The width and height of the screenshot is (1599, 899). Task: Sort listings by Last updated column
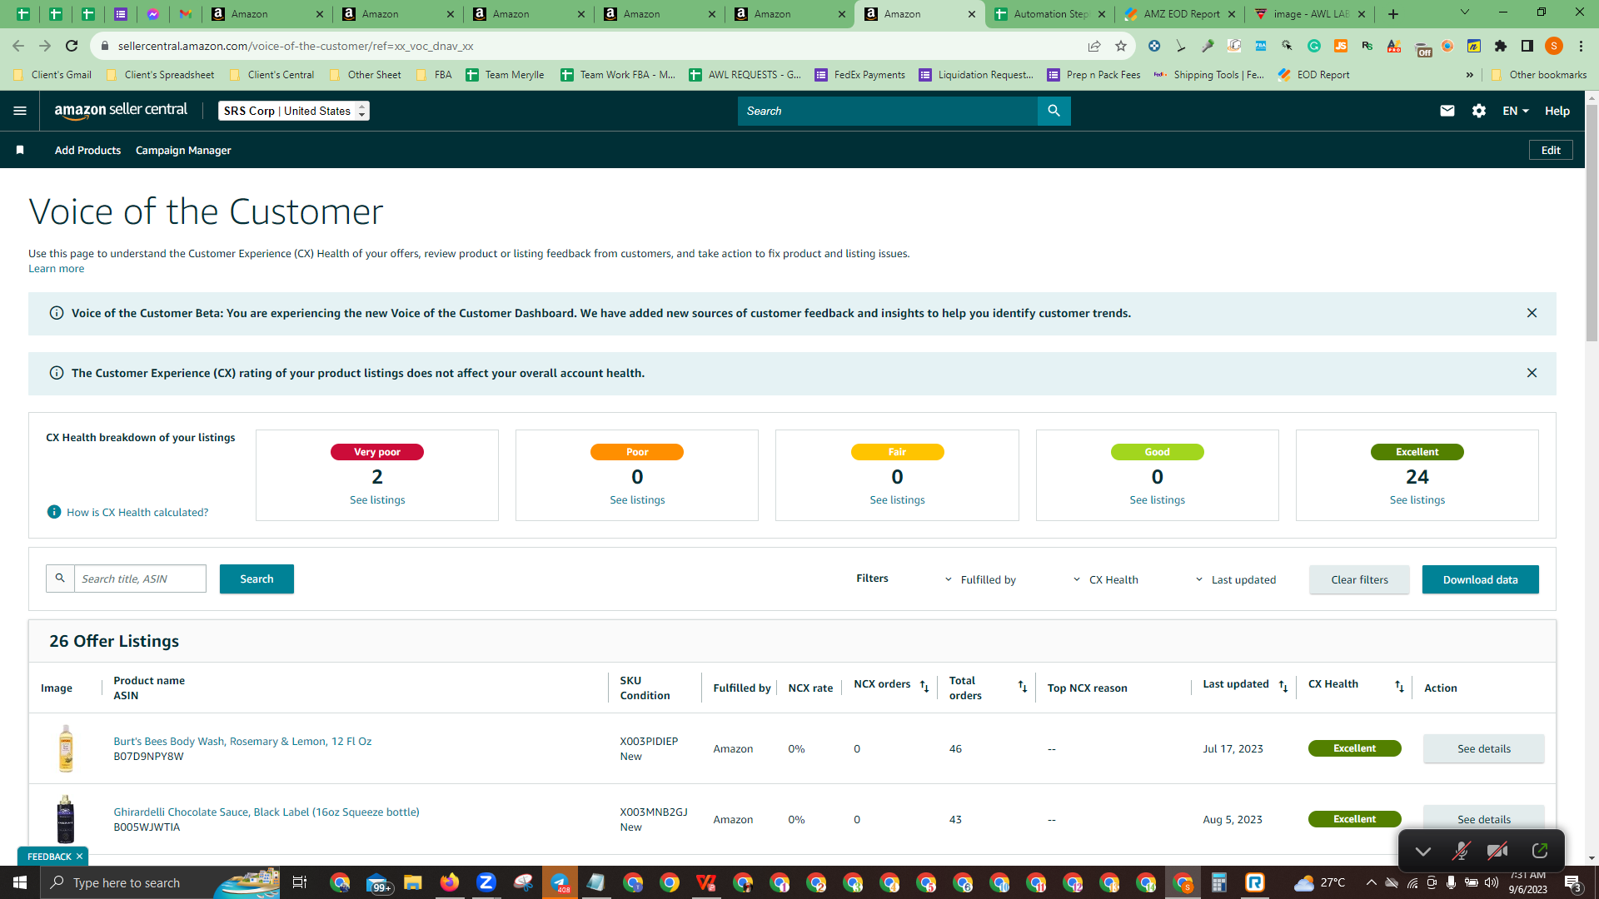1283,686
